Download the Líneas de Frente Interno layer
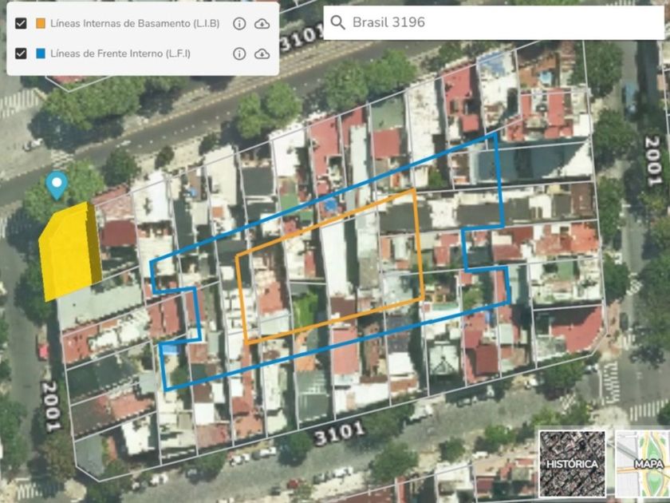670x503 pixels. click(x=262, y=53)
